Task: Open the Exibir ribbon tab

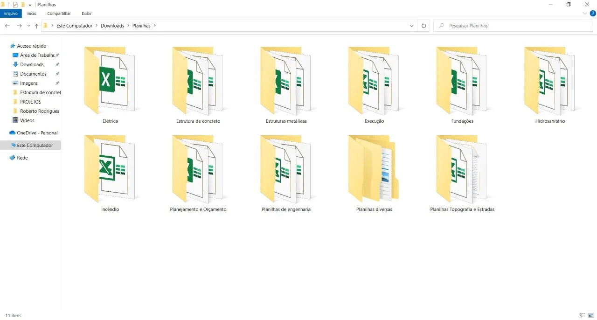Action: pyautogui.click(x=87, y=14)
